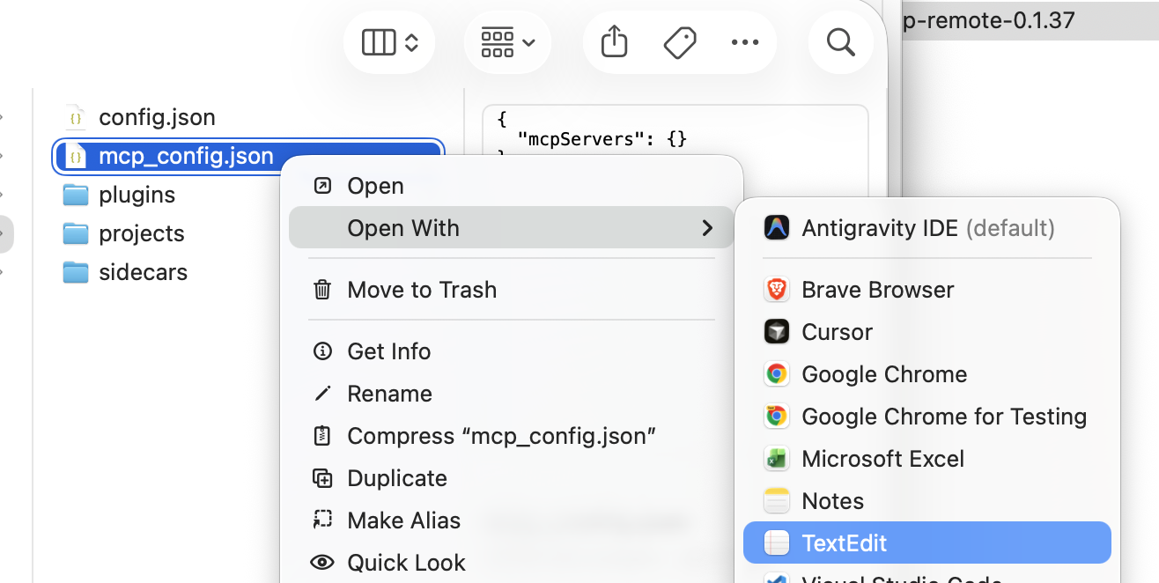Open with Google Chrome for Testing

click(x=927, y=417)
